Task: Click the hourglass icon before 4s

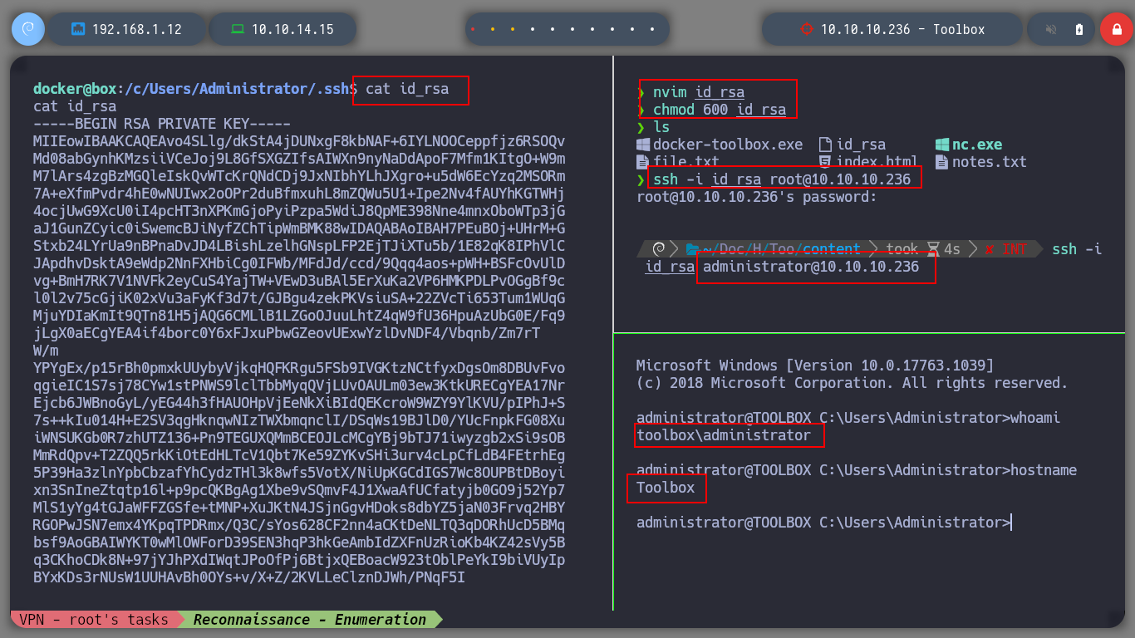Action: (x=933, y=249)
